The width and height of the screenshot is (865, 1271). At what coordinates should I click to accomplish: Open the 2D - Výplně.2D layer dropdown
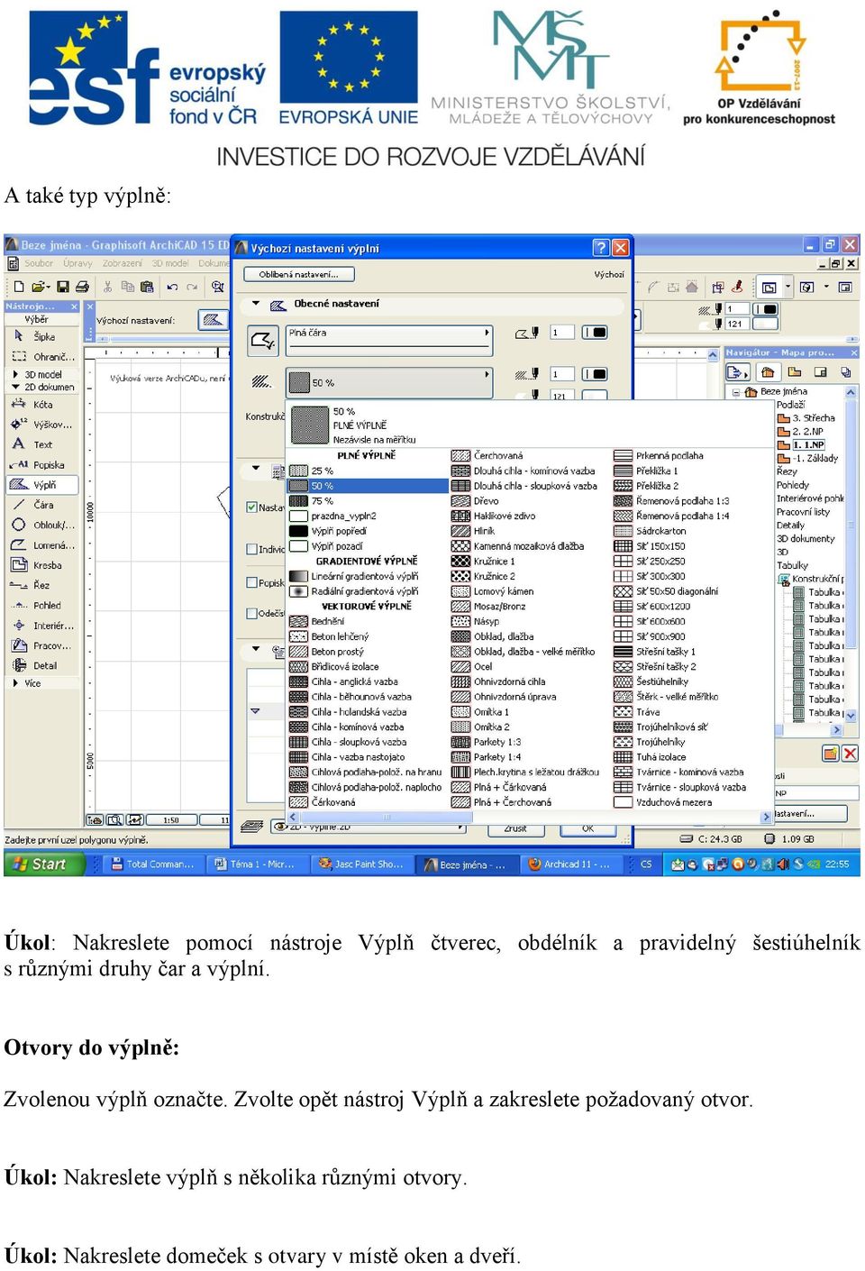coord(369,827)
